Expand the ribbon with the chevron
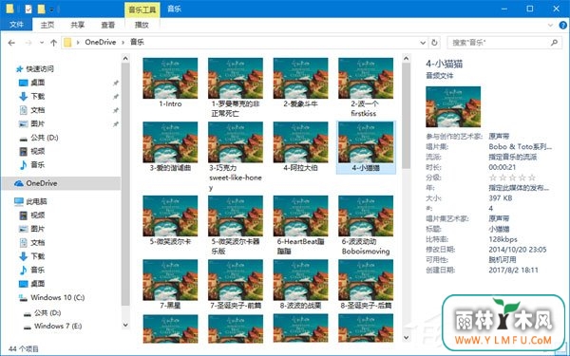This screenshot has width=570, height=356. (550, 25)
